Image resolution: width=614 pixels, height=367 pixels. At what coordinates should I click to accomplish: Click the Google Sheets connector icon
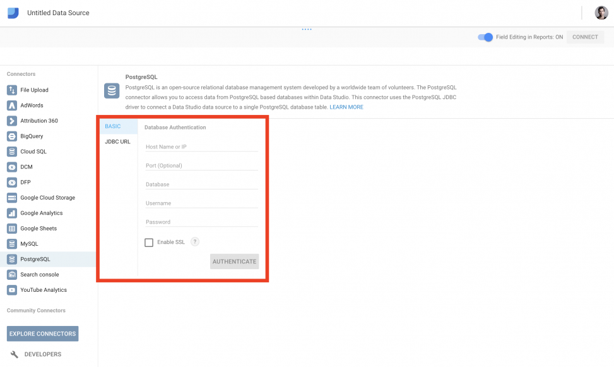tap(12, 229)
